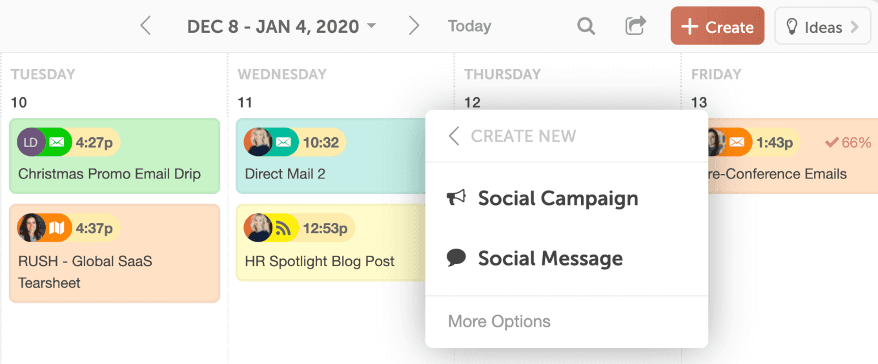Open the calendar search magnifier icon
The width and height of the screenshot is (878, 364).
click(586, 26)
